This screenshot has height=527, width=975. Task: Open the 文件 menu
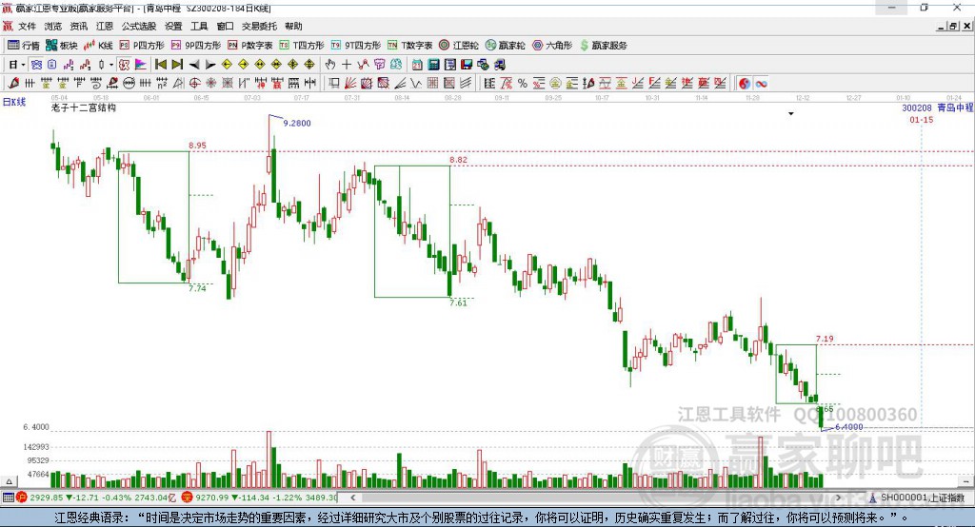[27, 26]
